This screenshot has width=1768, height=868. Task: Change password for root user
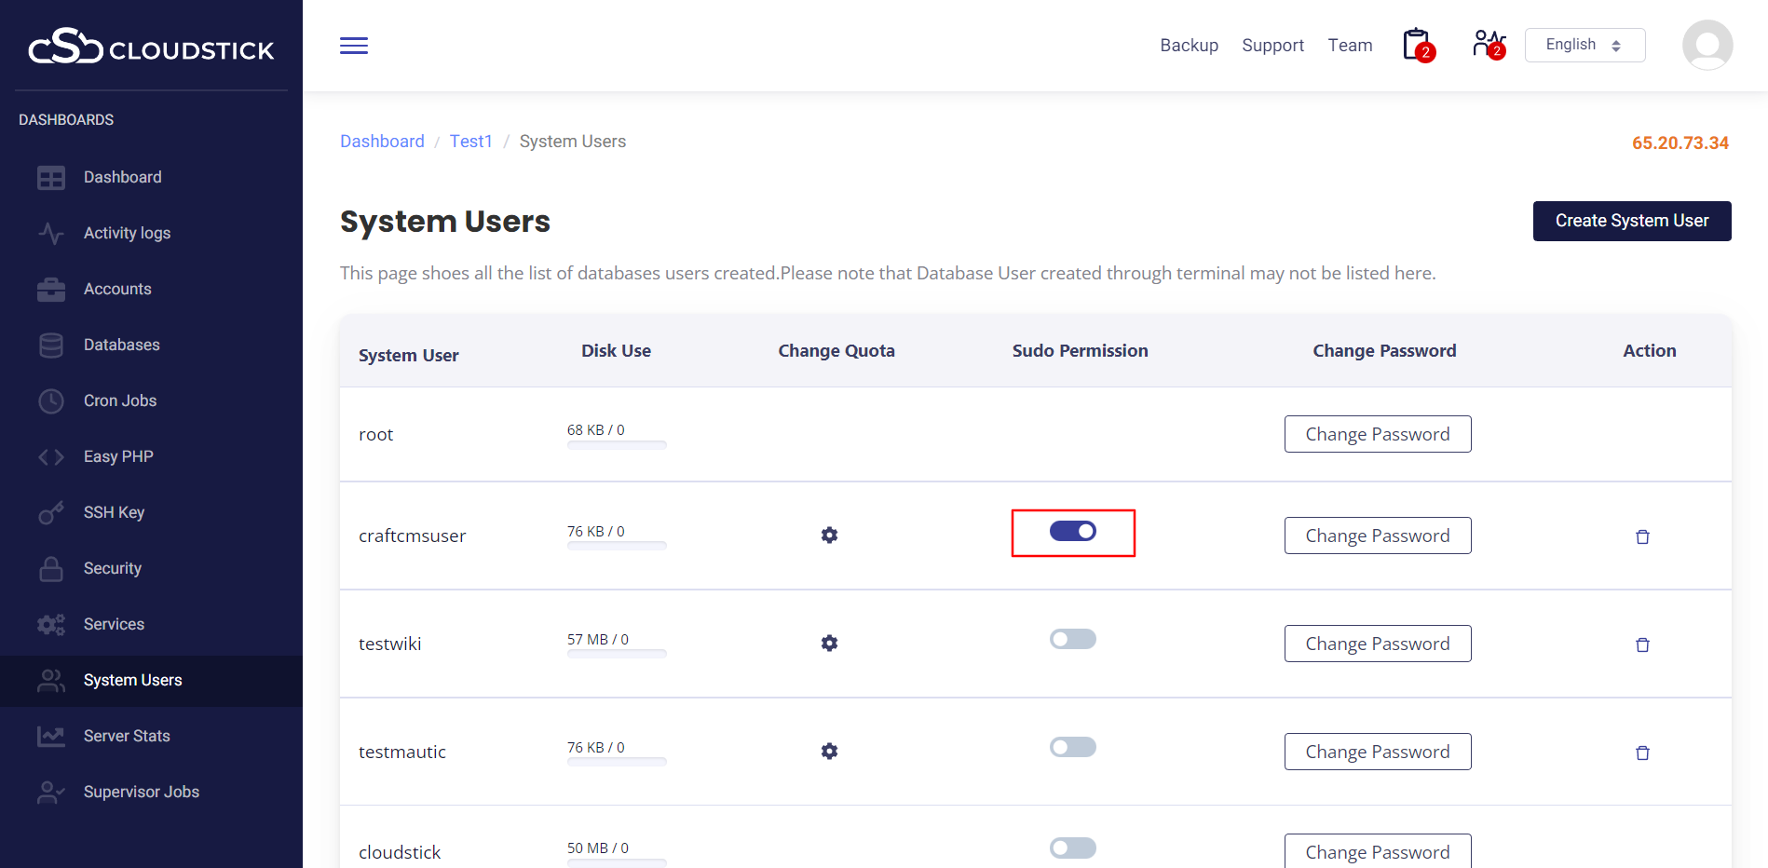click(1377, 434)
